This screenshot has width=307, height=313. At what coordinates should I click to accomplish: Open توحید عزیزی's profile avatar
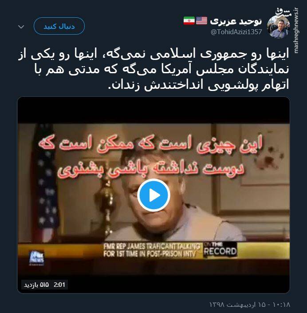(279, 27)
